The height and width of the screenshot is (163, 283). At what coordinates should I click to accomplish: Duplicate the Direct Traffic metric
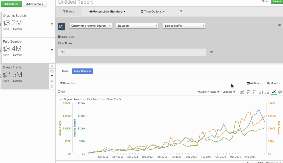(52, 71)
